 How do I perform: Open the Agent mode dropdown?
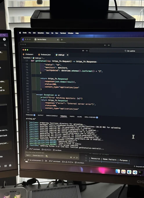click(x=28, y=155)
